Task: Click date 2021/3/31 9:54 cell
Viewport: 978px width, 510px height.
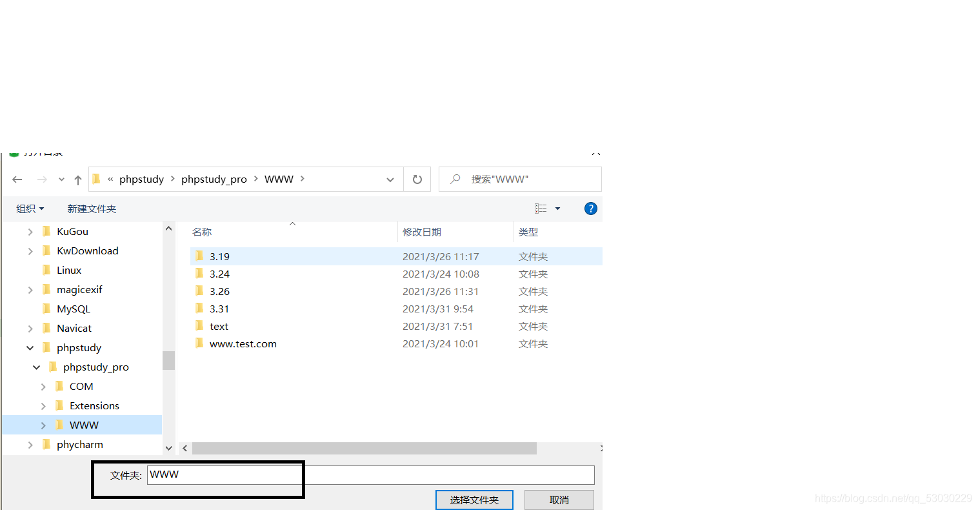Action: coord(438,309)
